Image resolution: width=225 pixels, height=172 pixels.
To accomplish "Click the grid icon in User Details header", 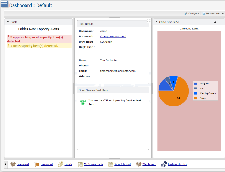I will (x=148, y=21).
